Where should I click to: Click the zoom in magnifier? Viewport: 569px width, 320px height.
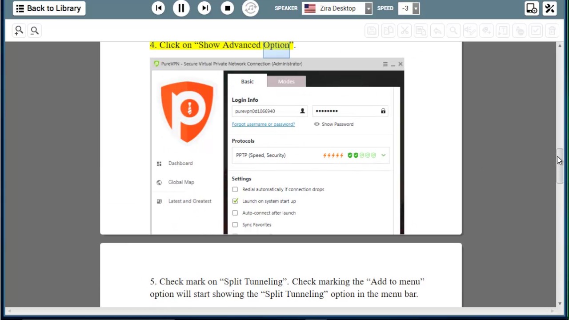(x=19, y=31)
